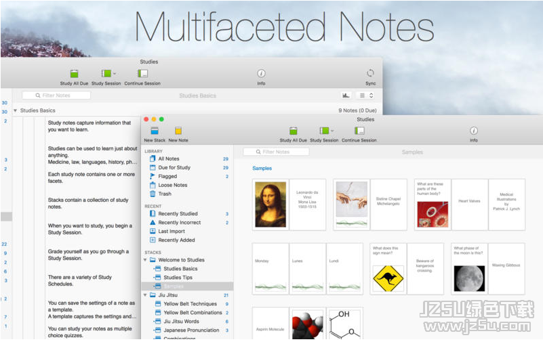Open Lundi note card
543x344 pixels.
pyautogui.click(x=344, y=269)
